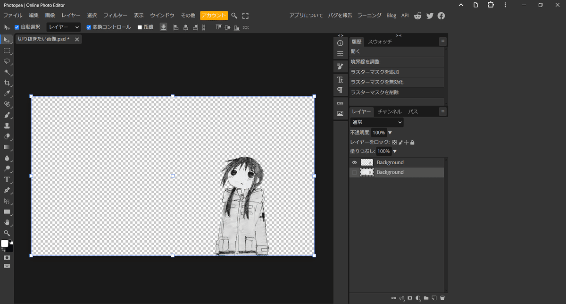Select the Move tool in the left toolbar
Viewport: 566px width, 304px height.
point(7,40)
